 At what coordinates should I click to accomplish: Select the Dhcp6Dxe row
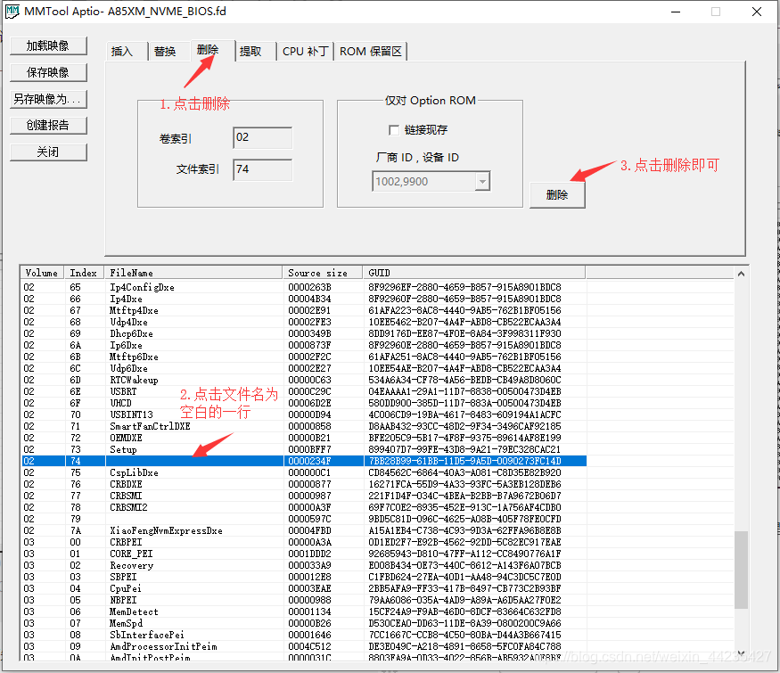(x=304, y=333)
